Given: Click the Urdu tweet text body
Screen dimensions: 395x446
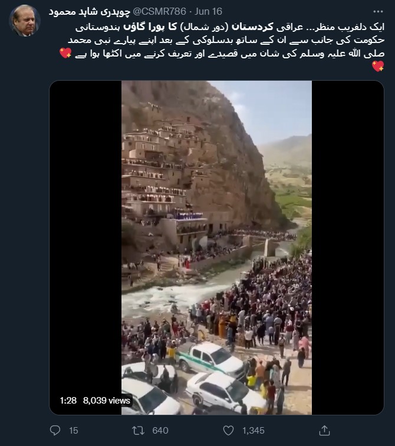Looking at the screenshot, I should tap(222, 47).
